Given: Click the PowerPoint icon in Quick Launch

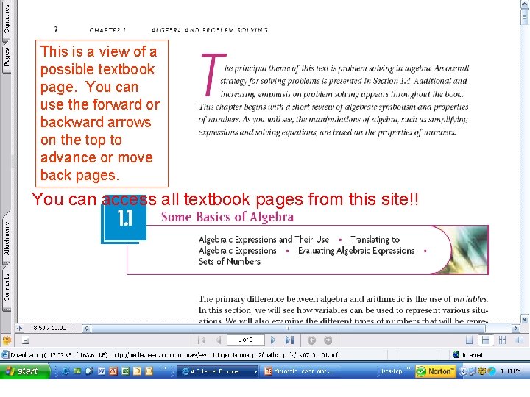Looking at the screenshot, I should 113,371.
